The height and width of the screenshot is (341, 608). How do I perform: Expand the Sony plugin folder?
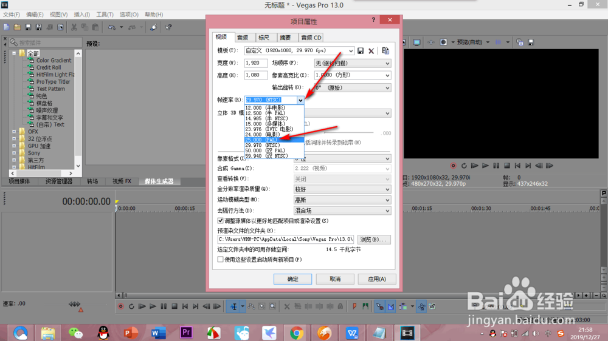(x=14, y=153)
